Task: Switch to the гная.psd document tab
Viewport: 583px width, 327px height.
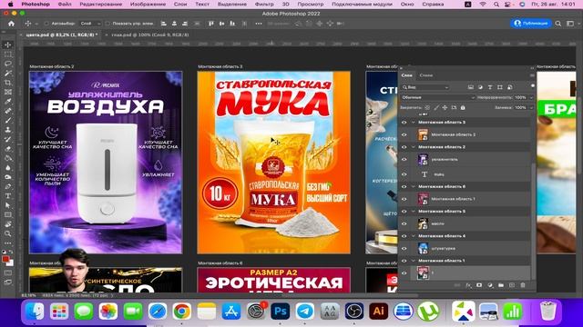Action: (150, 35)
